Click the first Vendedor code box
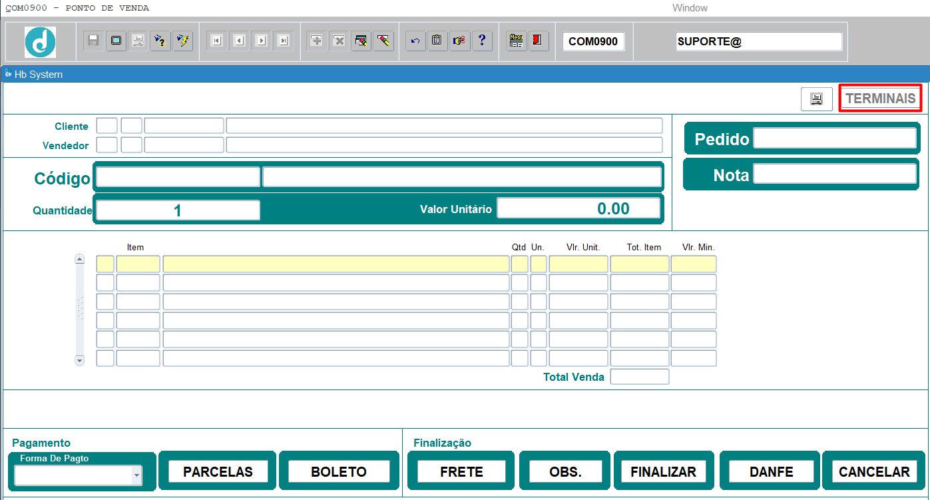Viewport: 930px width, 500px height. (107, 145)
